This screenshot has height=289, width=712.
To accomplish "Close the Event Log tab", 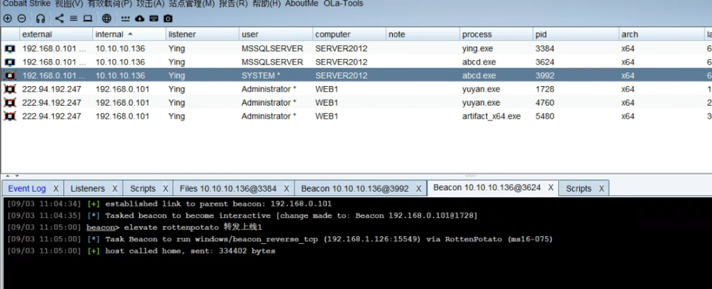I will pos(56,189).
